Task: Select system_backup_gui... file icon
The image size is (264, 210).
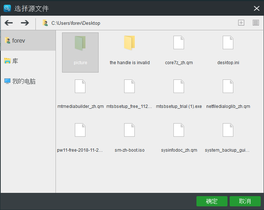Action: click(228, 130)
